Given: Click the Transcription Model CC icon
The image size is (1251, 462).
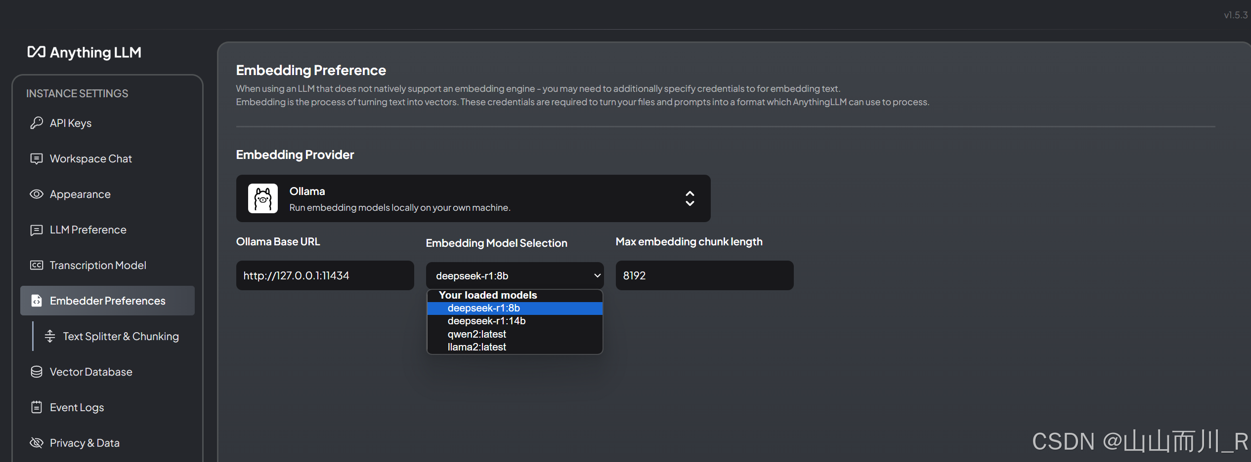Looking at the screenshot, I should [x=37, y=265].
